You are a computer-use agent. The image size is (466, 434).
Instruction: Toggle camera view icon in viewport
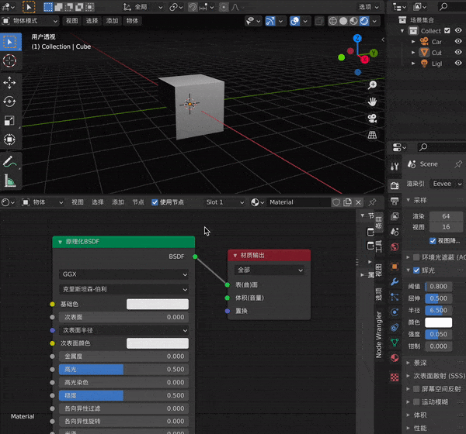coord(372,119)
